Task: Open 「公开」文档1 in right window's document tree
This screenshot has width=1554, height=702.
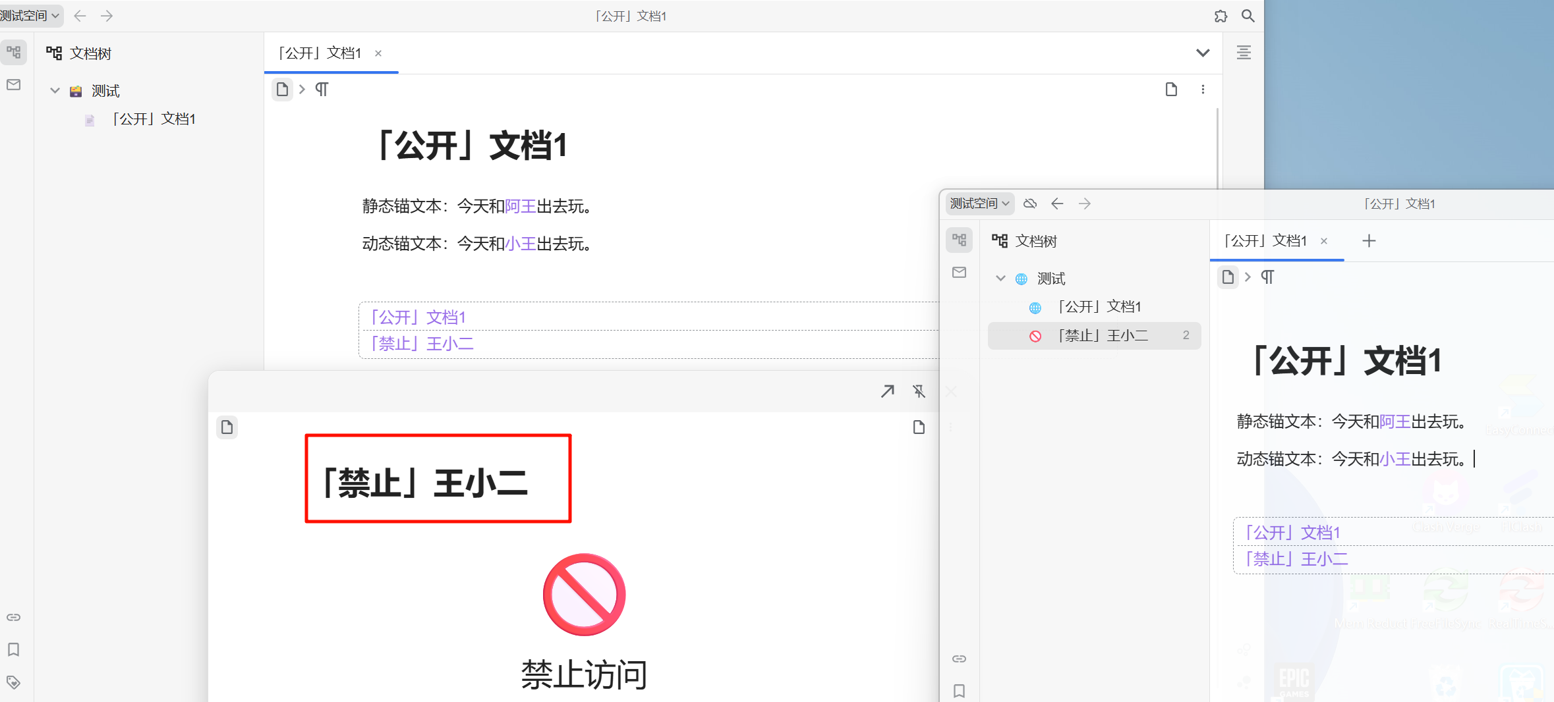Action: tap(1099, 307)
